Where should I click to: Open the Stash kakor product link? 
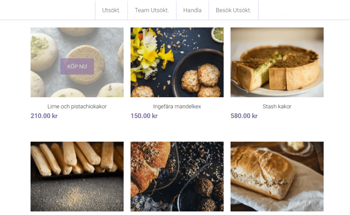point(277,106)
